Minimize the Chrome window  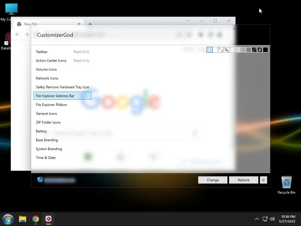click(202, 21)
